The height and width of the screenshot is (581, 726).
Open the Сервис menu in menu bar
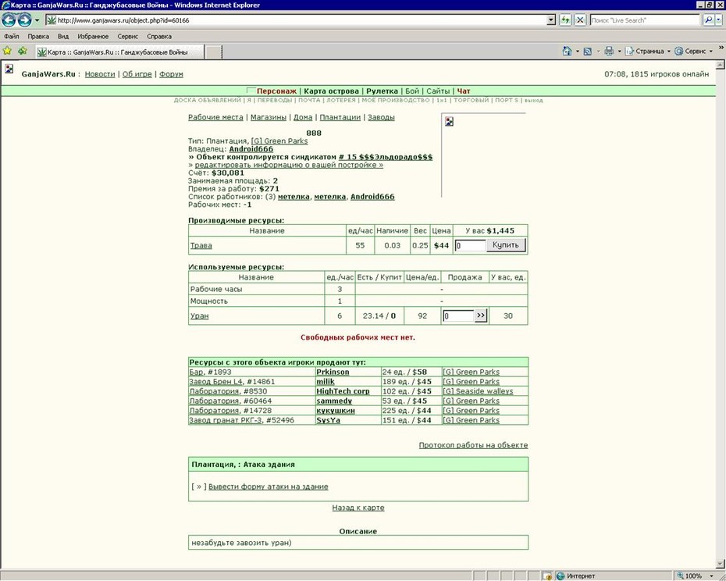tap(128, 36)
